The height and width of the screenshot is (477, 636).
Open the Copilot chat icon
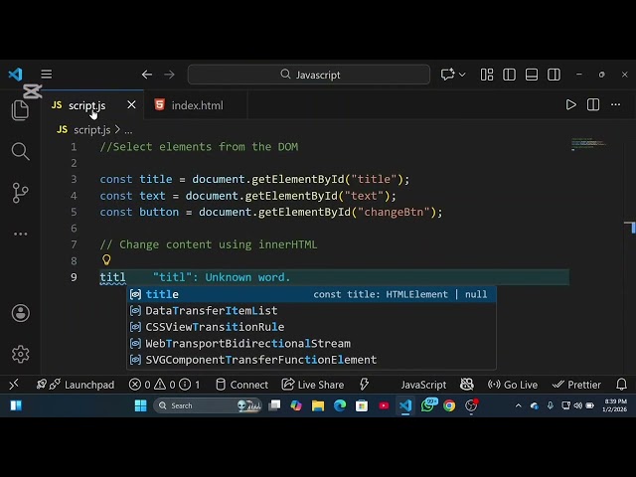tap(447, 75)
